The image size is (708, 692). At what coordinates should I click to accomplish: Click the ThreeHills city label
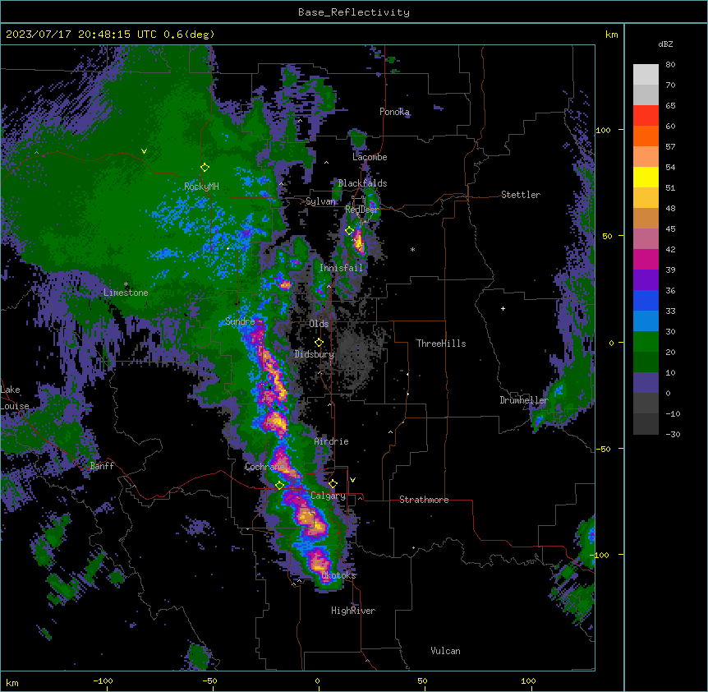(441, 344)
